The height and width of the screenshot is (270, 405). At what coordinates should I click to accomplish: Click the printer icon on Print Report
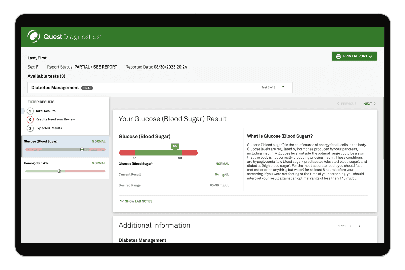(x=339, y=56)
